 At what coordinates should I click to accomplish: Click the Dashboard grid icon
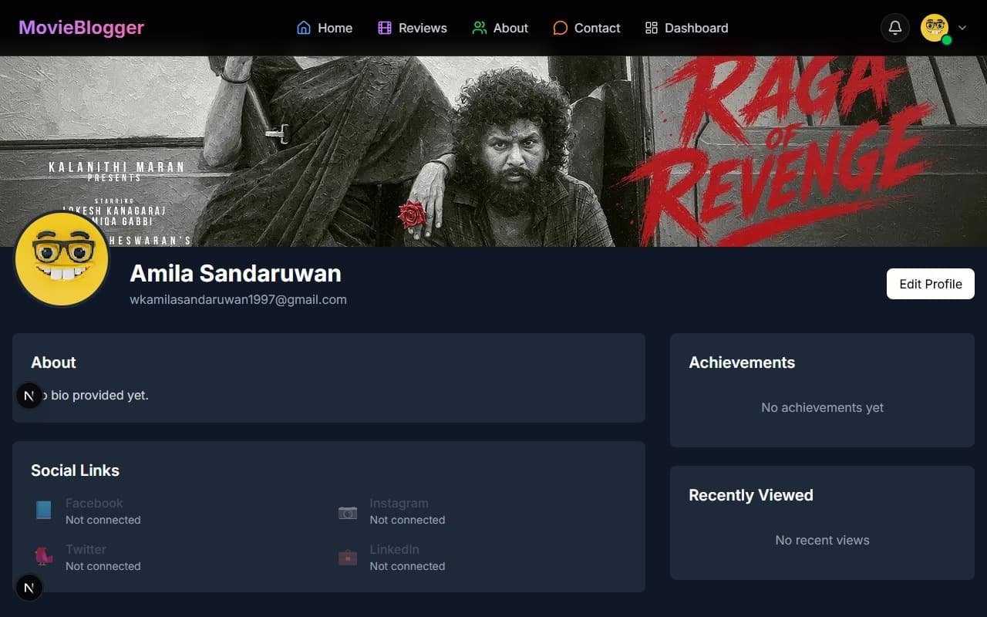pyautogui.click(x=652, y=28)
